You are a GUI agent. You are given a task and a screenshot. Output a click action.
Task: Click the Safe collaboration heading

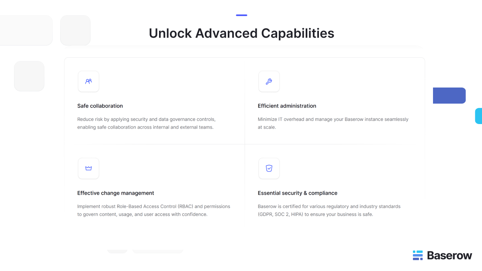tap(100, 106)
